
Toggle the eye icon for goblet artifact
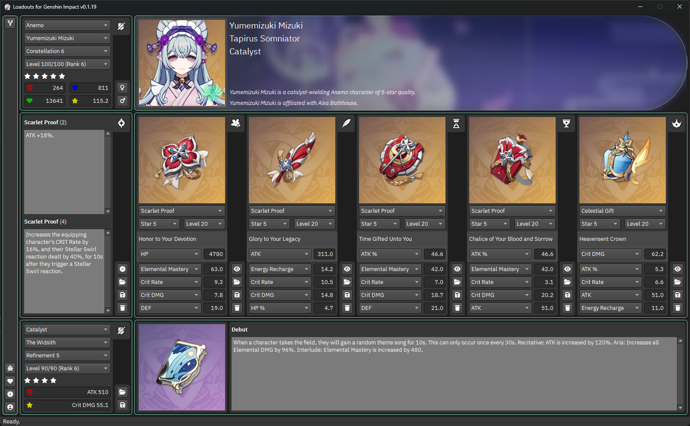pyautogui.click(x=568, y=269)
